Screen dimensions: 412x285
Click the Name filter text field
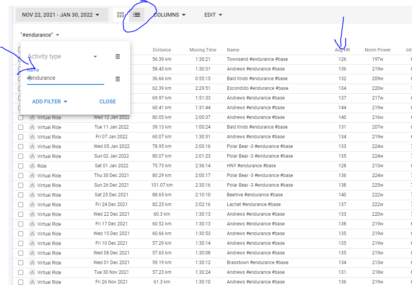coord(65,78)
